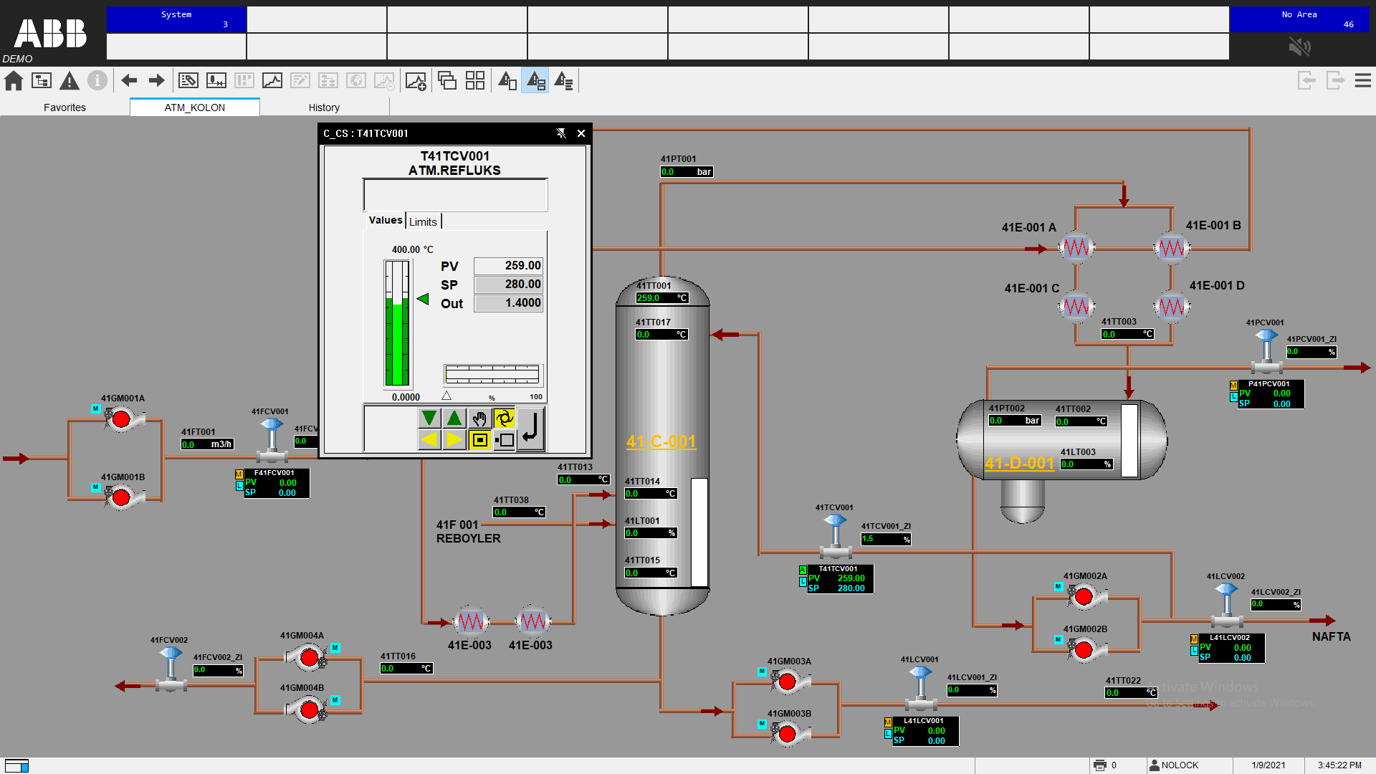Apply with the enter arrow button

[530, 429]
